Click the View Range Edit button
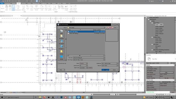 click(167, 73)
